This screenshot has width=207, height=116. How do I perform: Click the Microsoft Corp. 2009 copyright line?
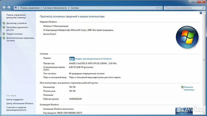coord(78,30)
